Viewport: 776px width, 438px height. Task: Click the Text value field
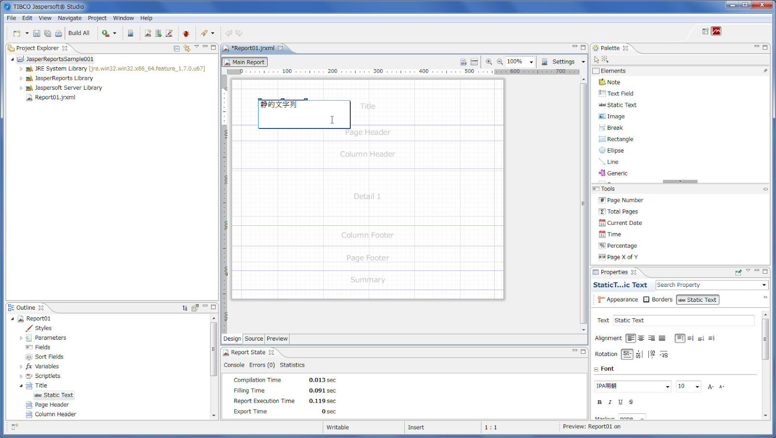pyautogui.click(x=683, y=320)
